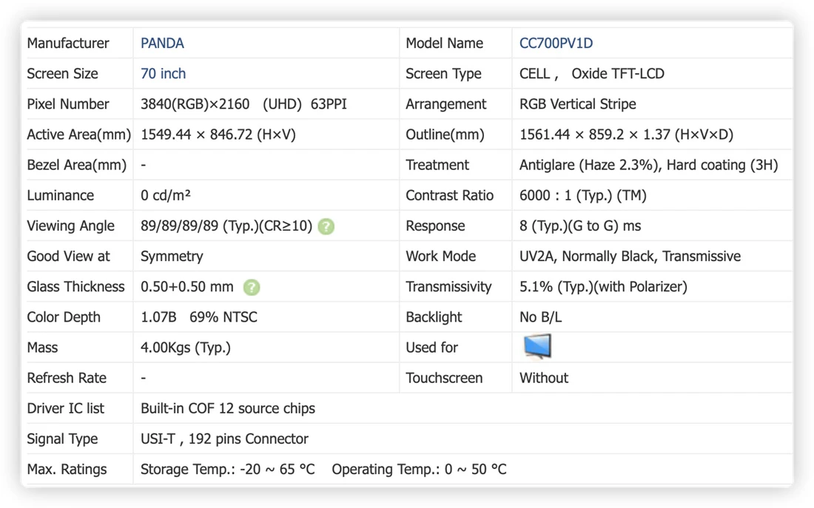Click the Refresh Rate label
814x508 pixels.
point(67,378)
